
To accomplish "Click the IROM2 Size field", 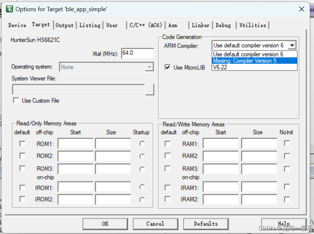I will point(113,199).
